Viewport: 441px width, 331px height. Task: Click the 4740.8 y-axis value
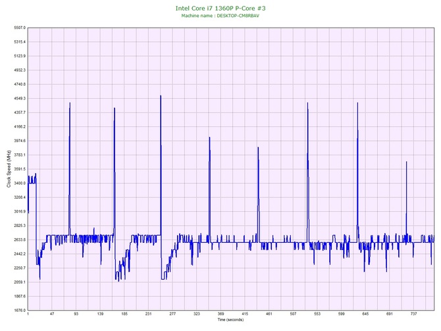click(20, 84)
